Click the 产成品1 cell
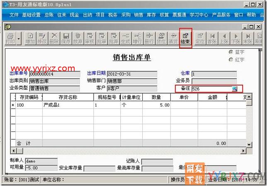The width and height of the screenshot is (267, 186). coord(68,105)
